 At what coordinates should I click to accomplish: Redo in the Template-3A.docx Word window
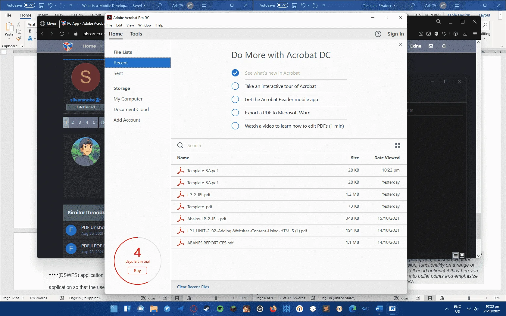315,5
